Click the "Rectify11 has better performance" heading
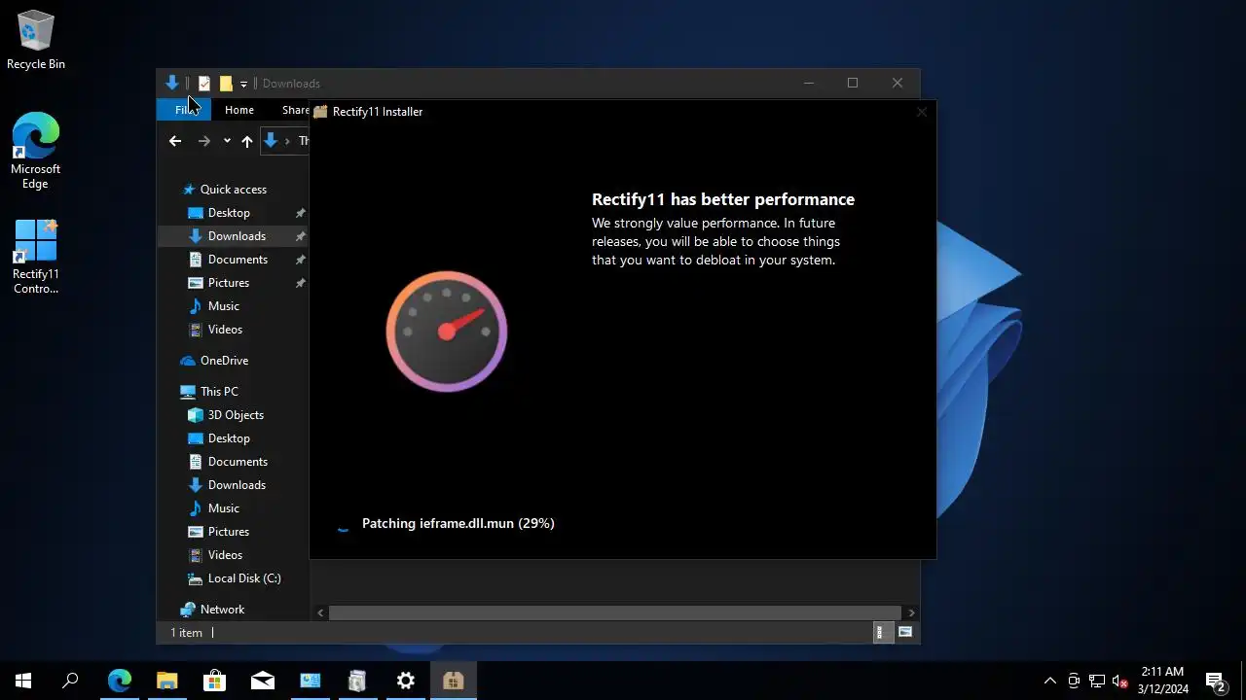 (x=723, y=199)
